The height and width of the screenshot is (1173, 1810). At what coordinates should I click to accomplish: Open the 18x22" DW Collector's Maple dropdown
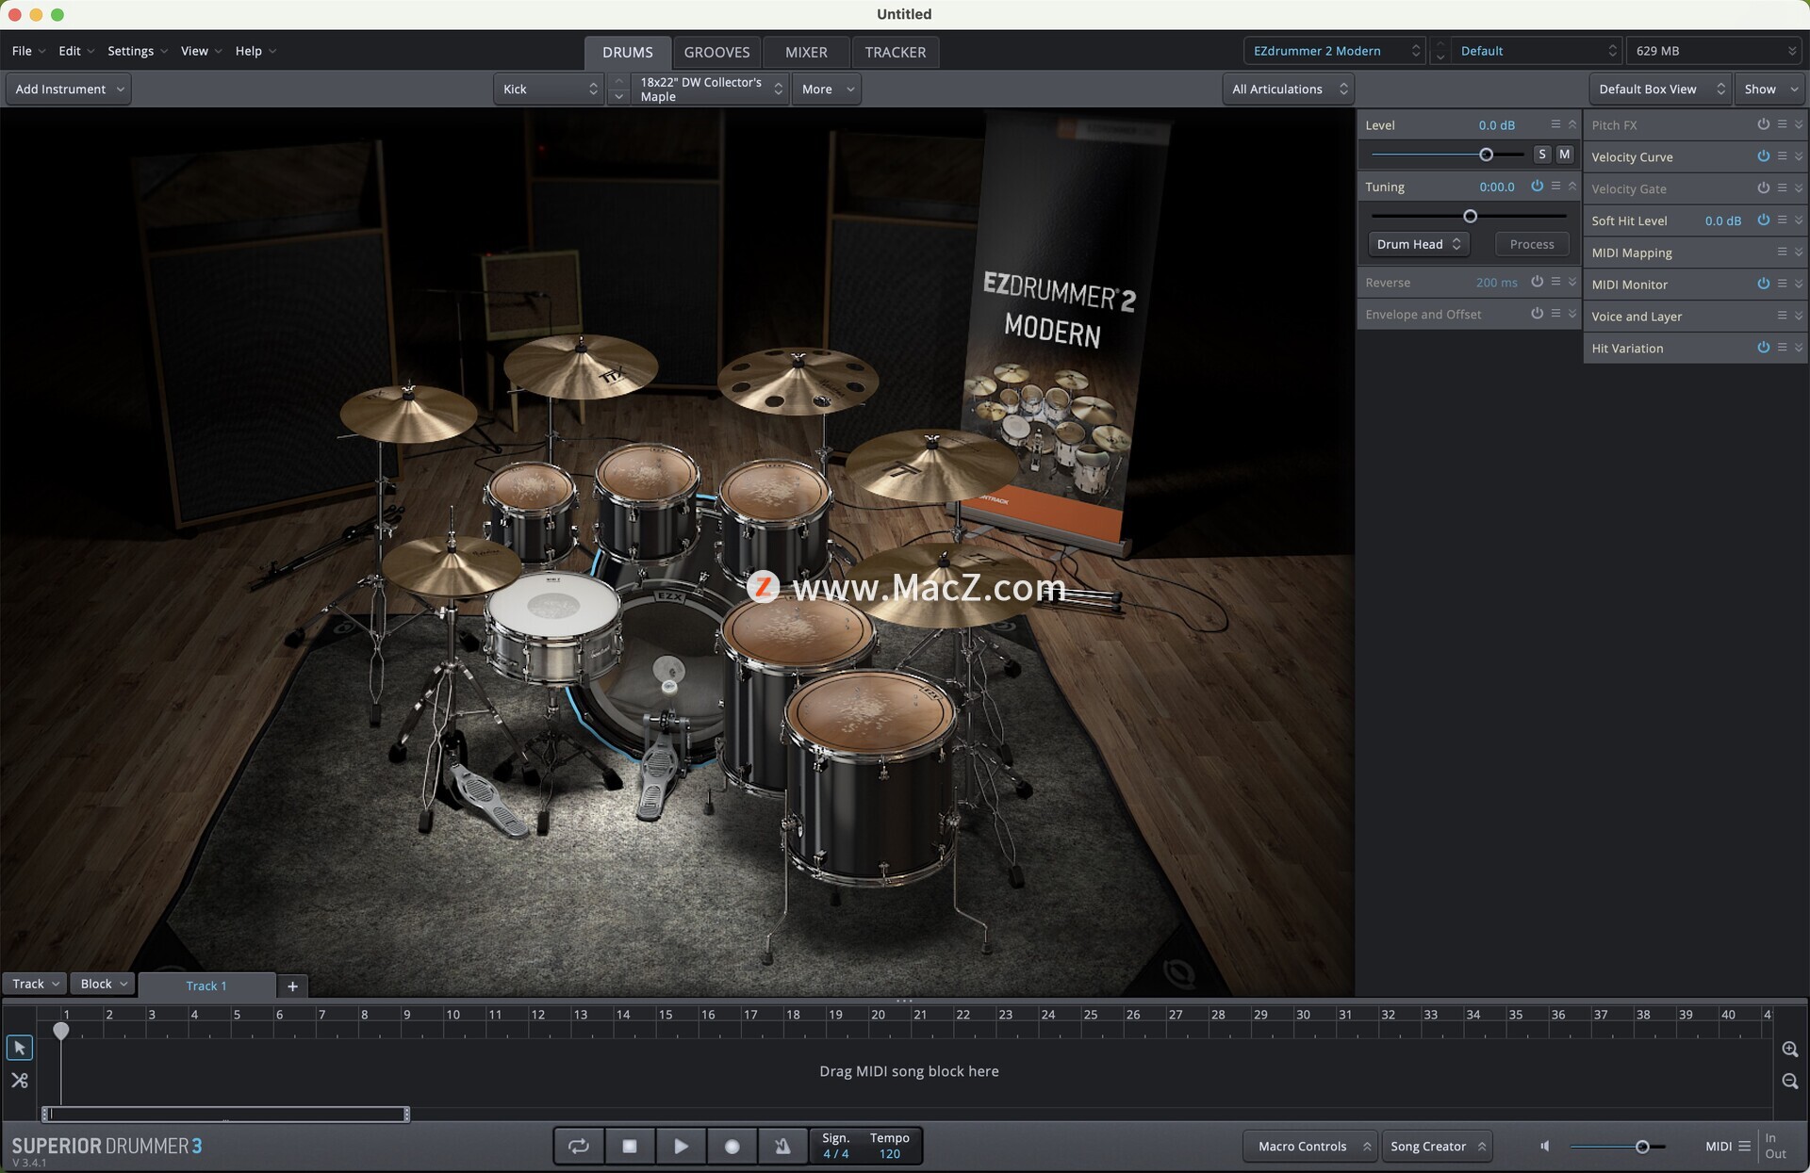pos(710,89)
